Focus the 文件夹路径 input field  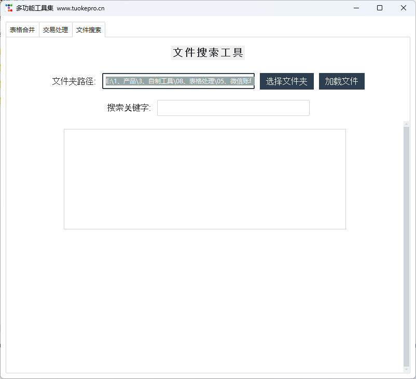click(178, 81)
